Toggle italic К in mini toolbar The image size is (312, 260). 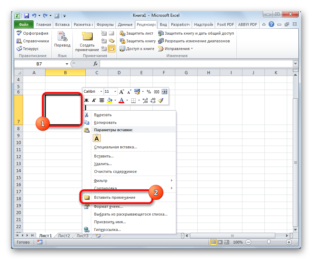pos(94,100)
